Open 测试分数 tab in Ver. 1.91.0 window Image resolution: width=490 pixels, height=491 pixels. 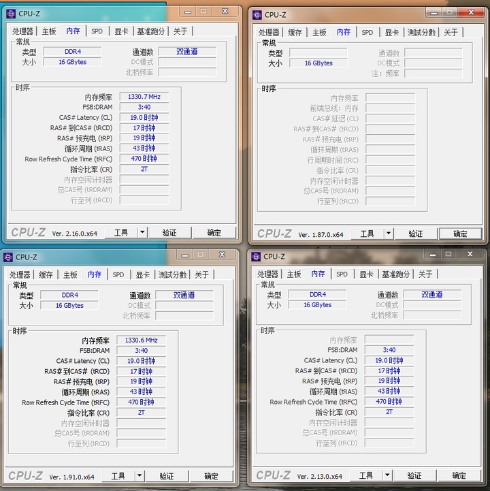(x=172, y=275)
